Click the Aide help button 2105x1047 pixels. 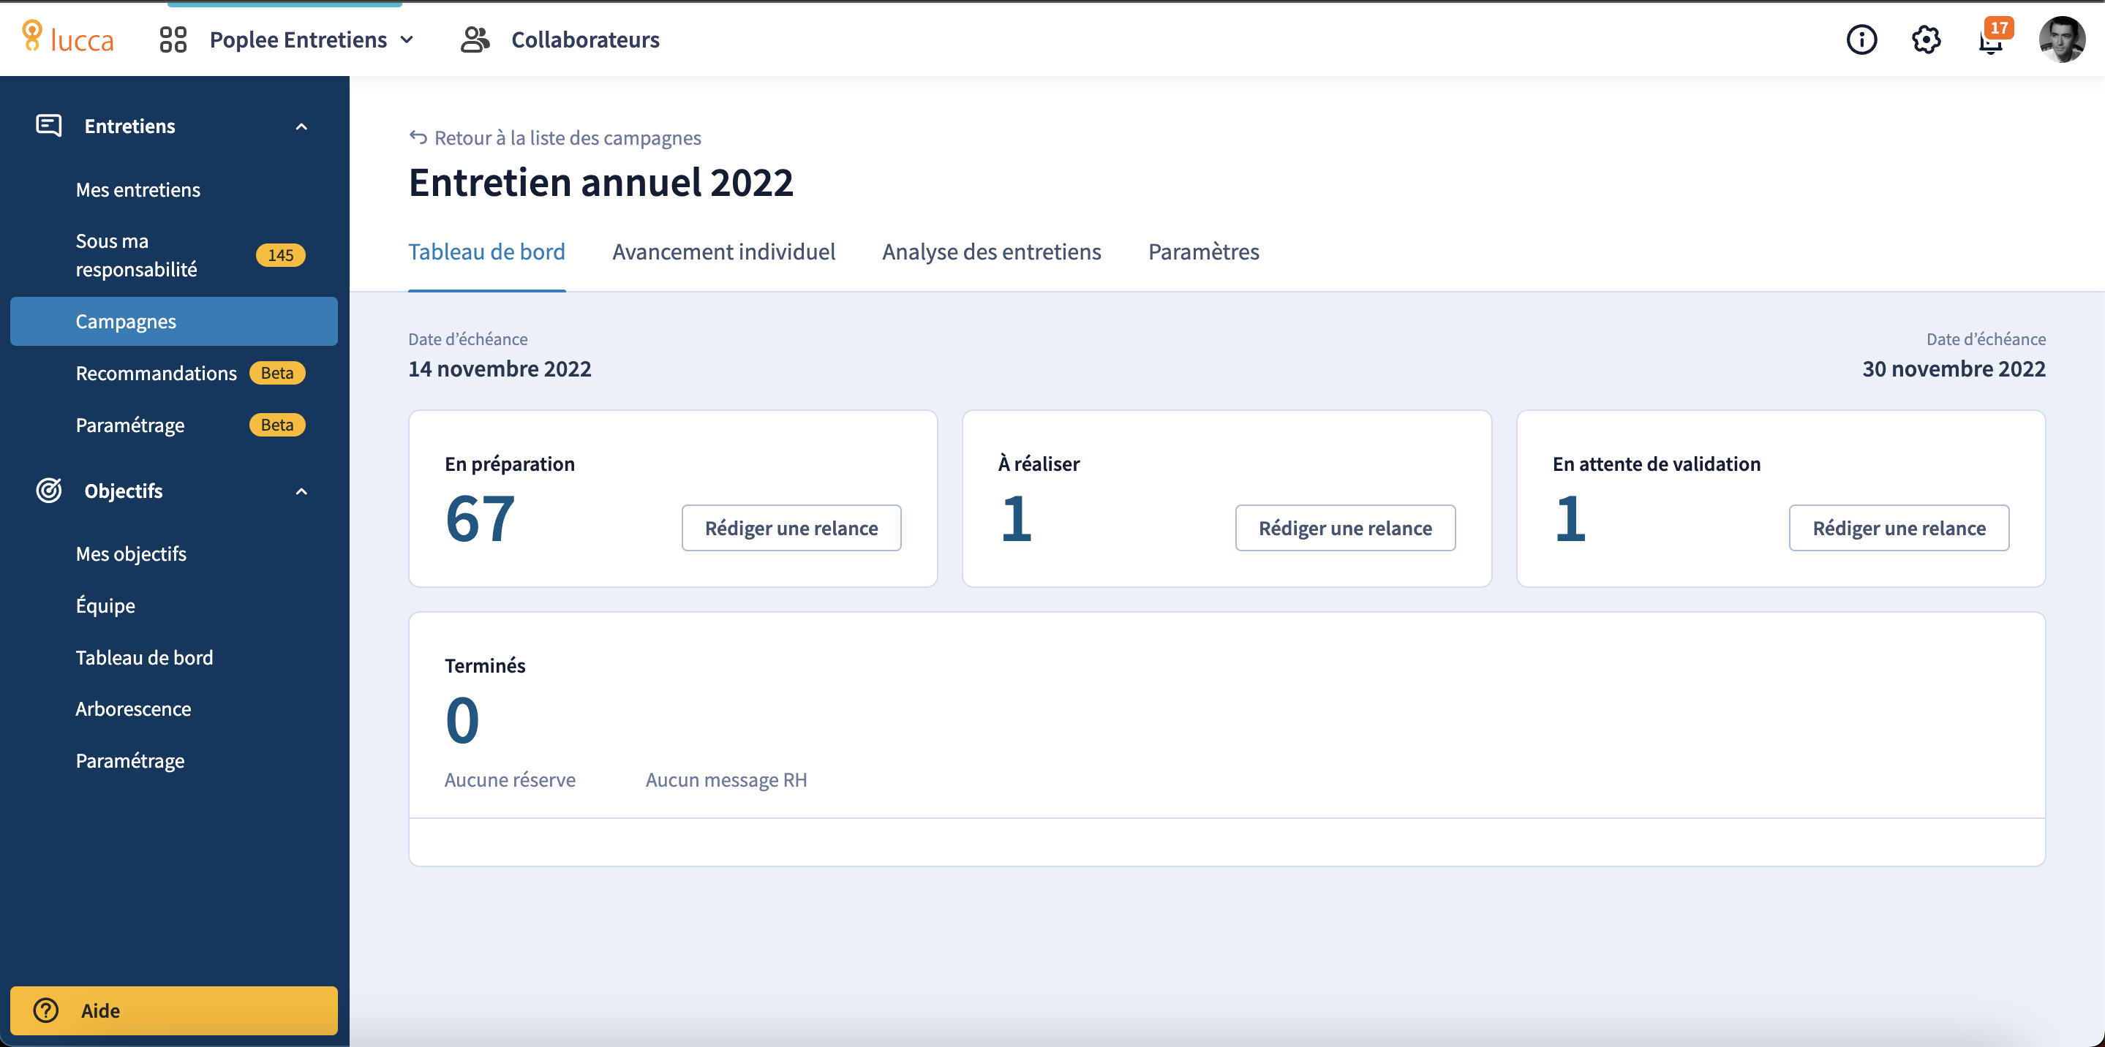point(174,1010)
